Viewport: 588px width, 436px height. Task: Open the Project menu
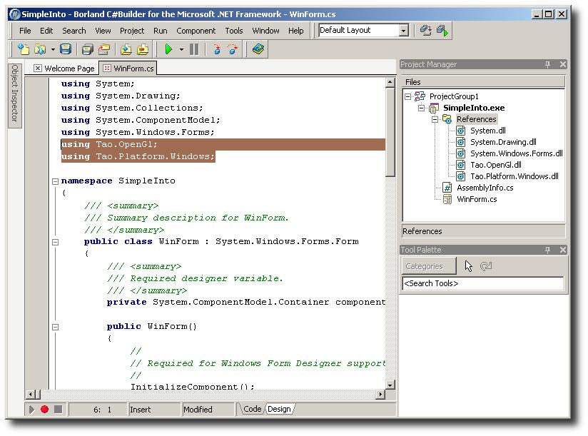pos(132,31)
